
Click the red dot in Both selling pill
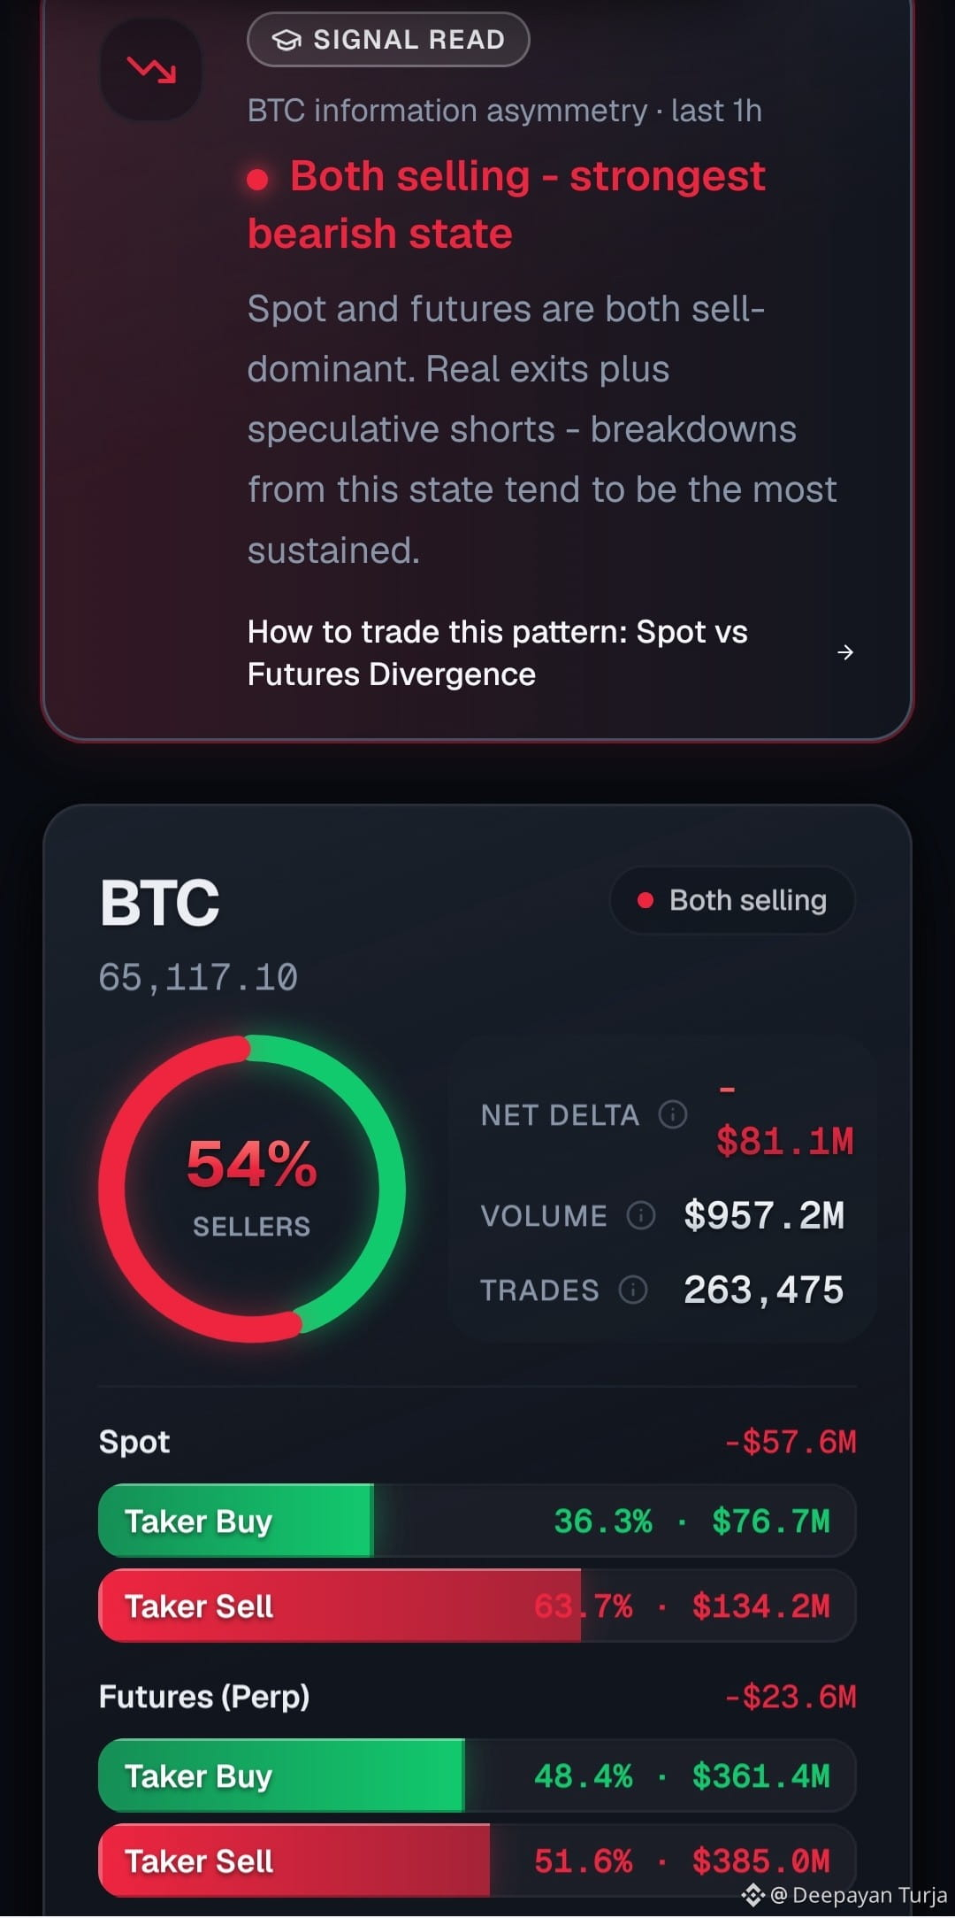tap(646, 900)
